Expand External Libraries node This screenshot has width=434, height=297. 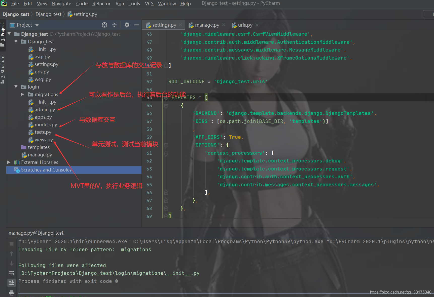pos(9,162)
